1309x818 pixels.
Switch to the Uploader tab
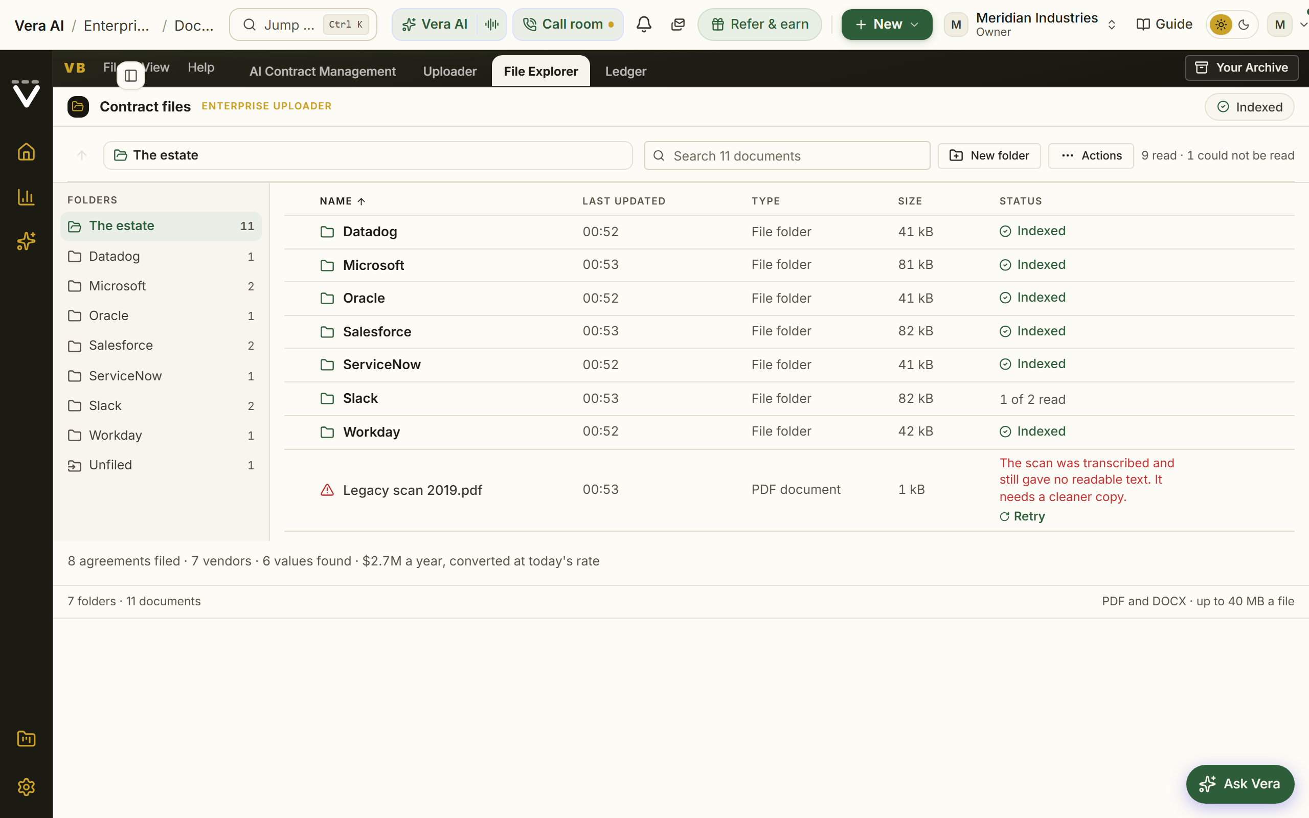tap(449, 72)
